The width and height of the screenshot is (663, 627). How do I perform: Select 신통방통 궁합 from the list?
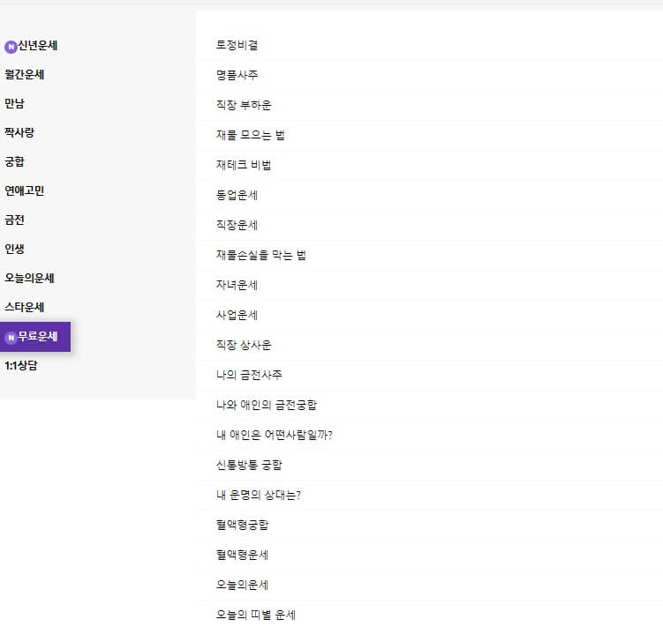click(249, 465)
